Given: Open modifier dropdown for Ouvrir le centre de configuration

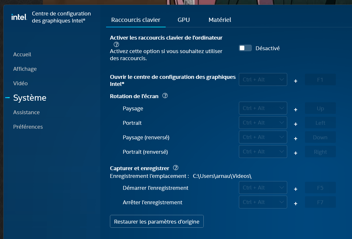Looking at the screenshot, I should (263, 79).
